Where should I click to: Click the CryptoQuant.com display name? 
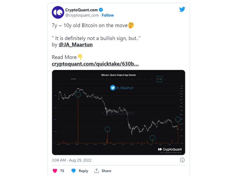[x=81, y=10]
